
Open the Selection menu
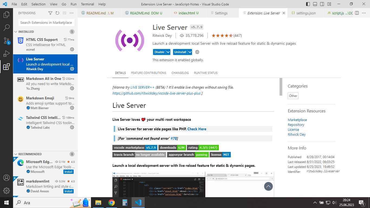38,4
